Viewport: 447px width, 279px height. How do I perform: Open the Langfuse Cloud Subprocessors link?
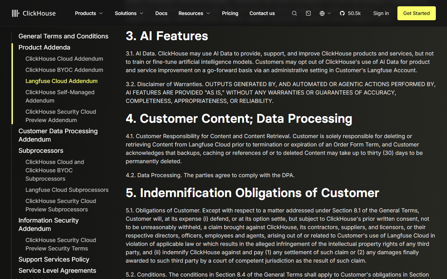[x=67, y=190]
